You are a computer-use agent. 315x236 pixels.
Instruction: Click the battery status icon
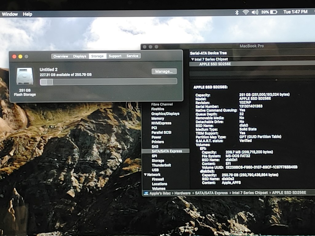tap(274, 12)
